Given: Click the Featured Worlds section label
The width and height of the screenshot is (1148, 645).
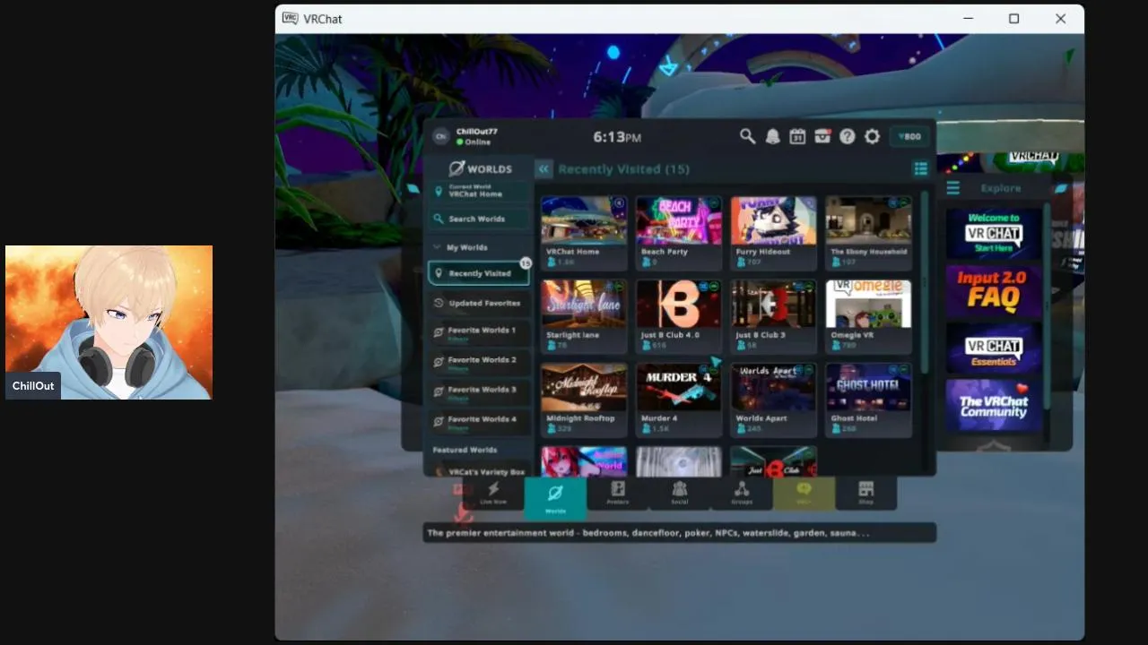Looking at the screenshot, I should [465, 450].
